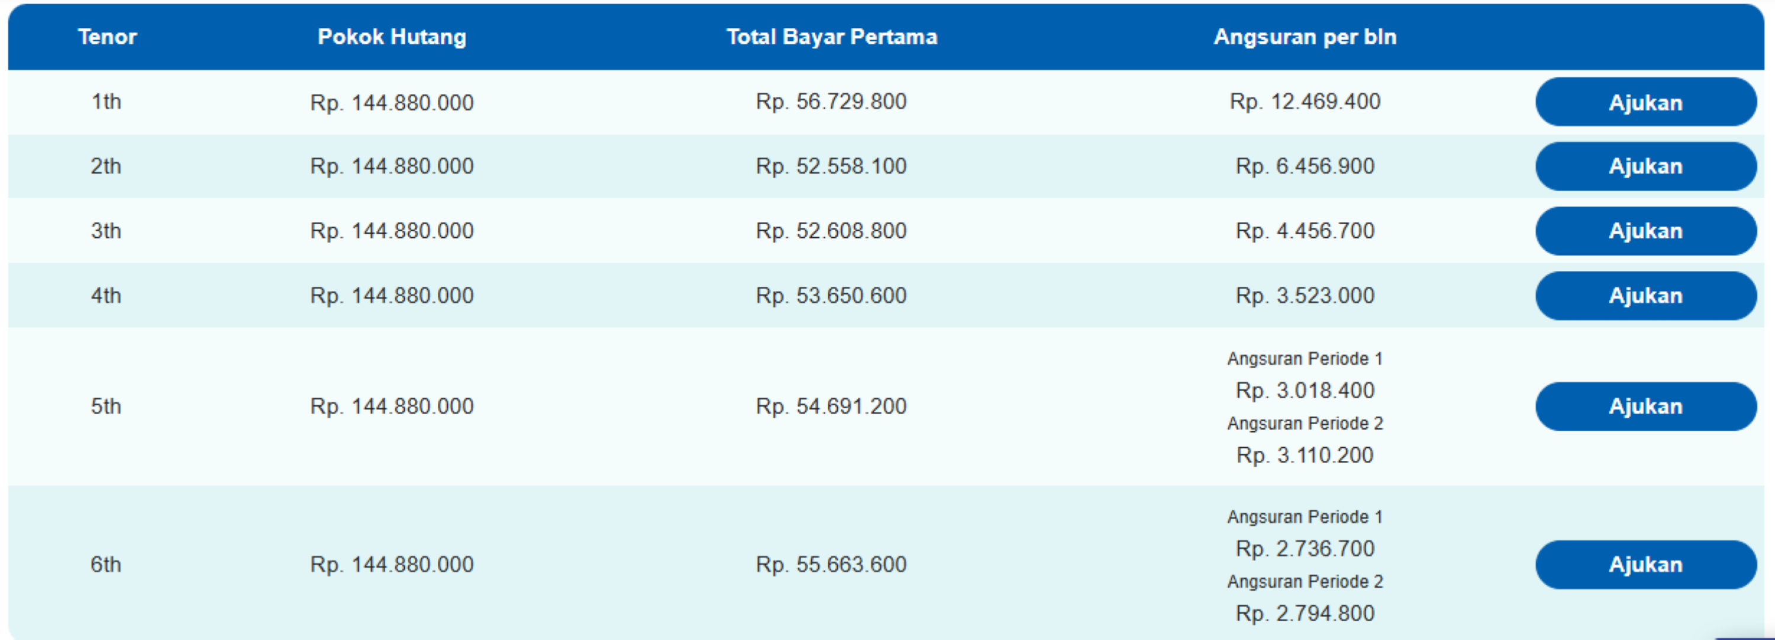Select the Tenor column header

pos(107,37)
